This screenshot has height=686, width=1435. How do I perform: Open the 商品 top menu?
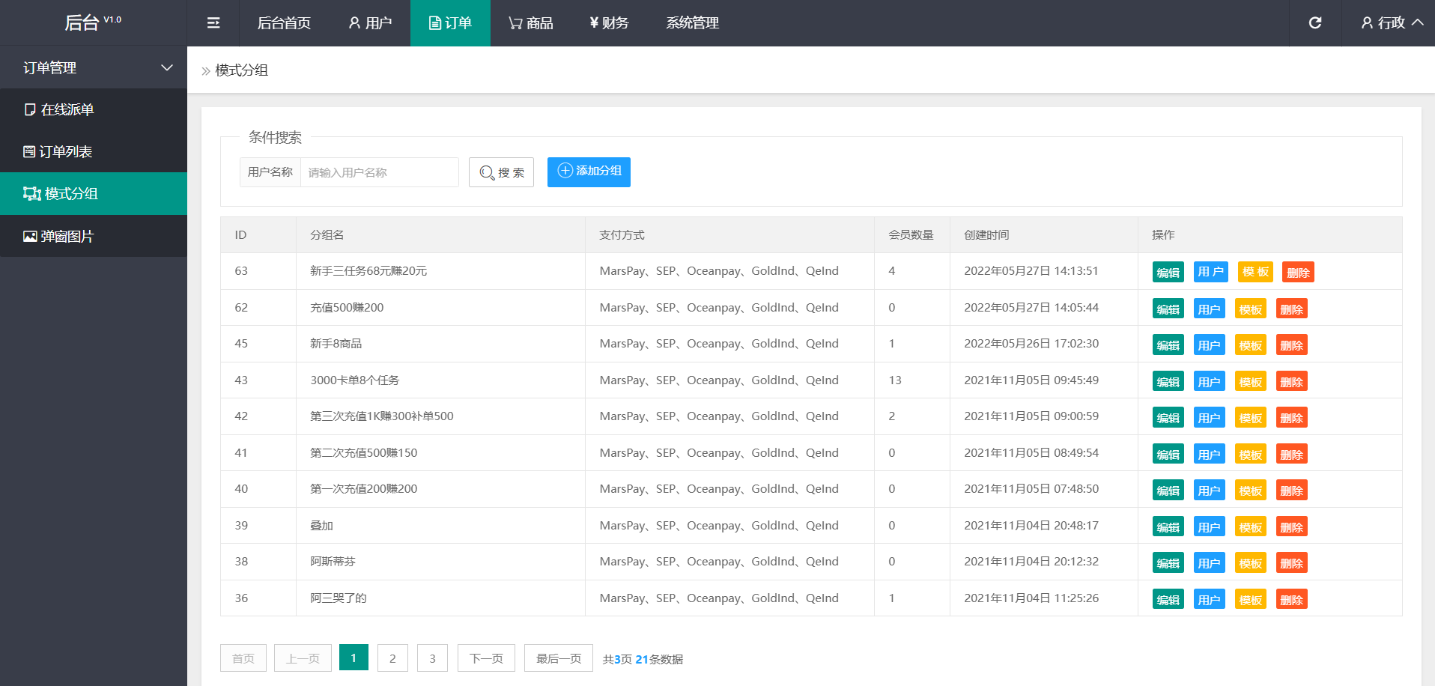pos(530,23)
